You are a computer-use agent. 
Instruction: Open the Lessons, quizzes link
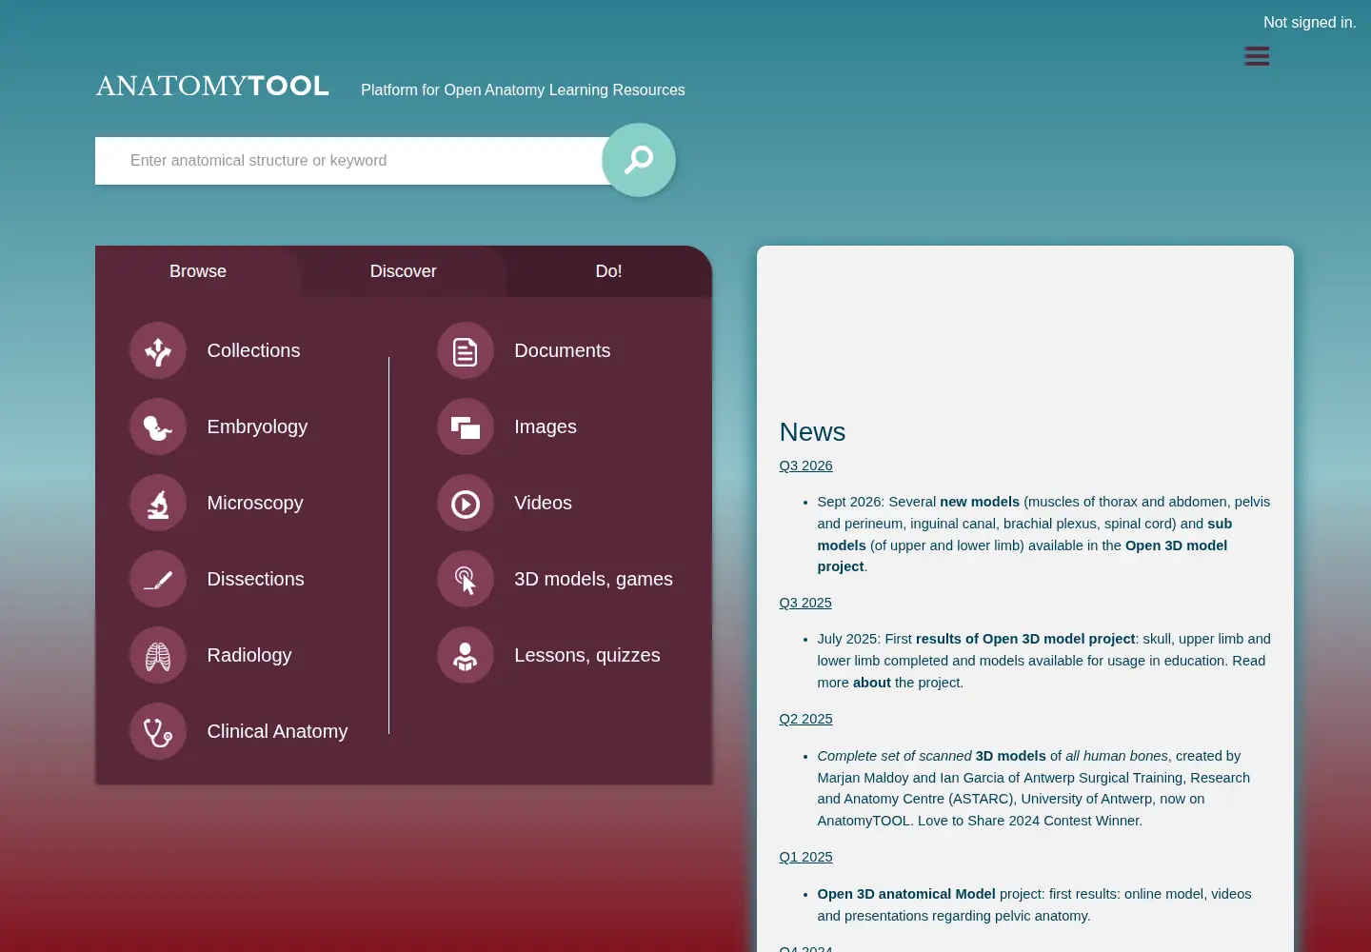587,655
